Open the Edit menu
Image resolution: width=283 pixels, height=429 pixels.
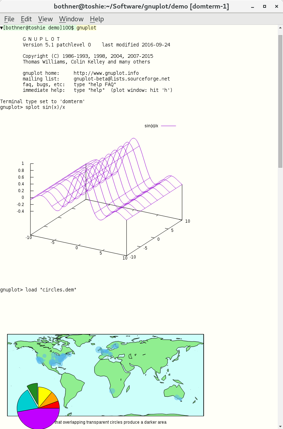[26, 19]
